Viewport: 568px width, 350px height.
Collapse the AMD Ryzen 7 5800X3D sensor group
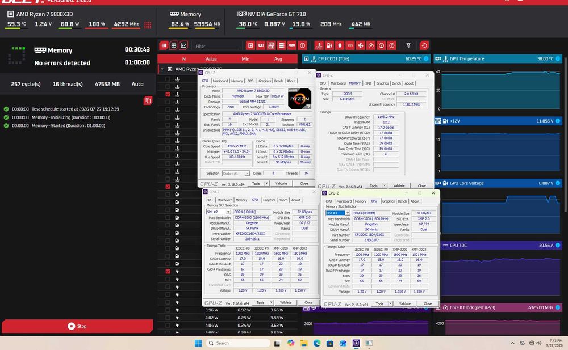[x=162, y=69]
